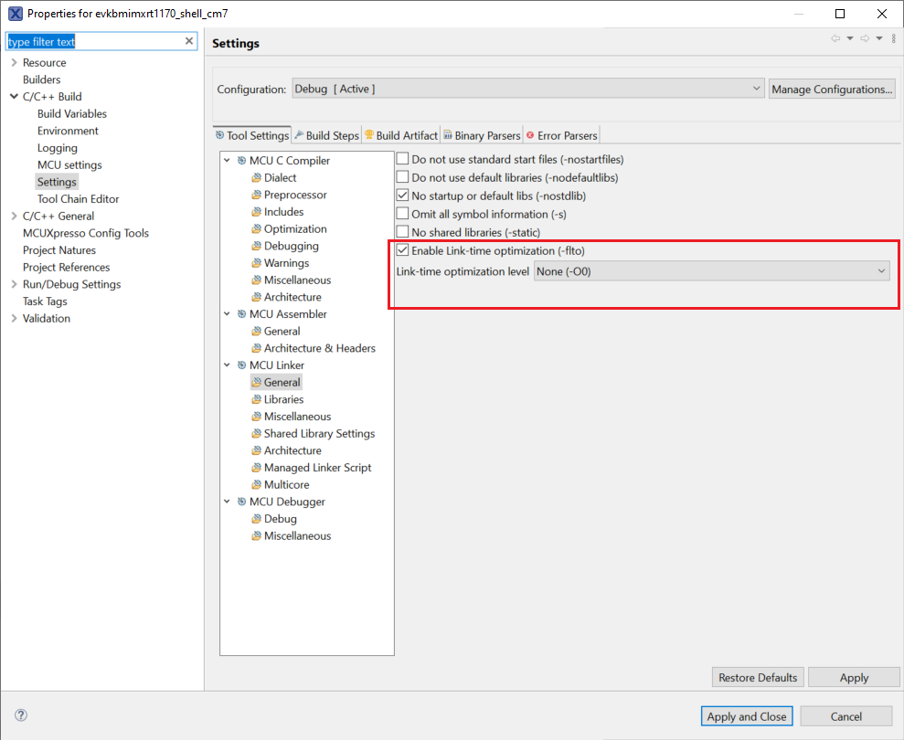
Task: Switch to the Build Steps tab
Action: [x=326, y=135]
